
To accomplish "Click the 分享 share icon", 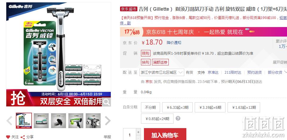I will click(23, 137).
